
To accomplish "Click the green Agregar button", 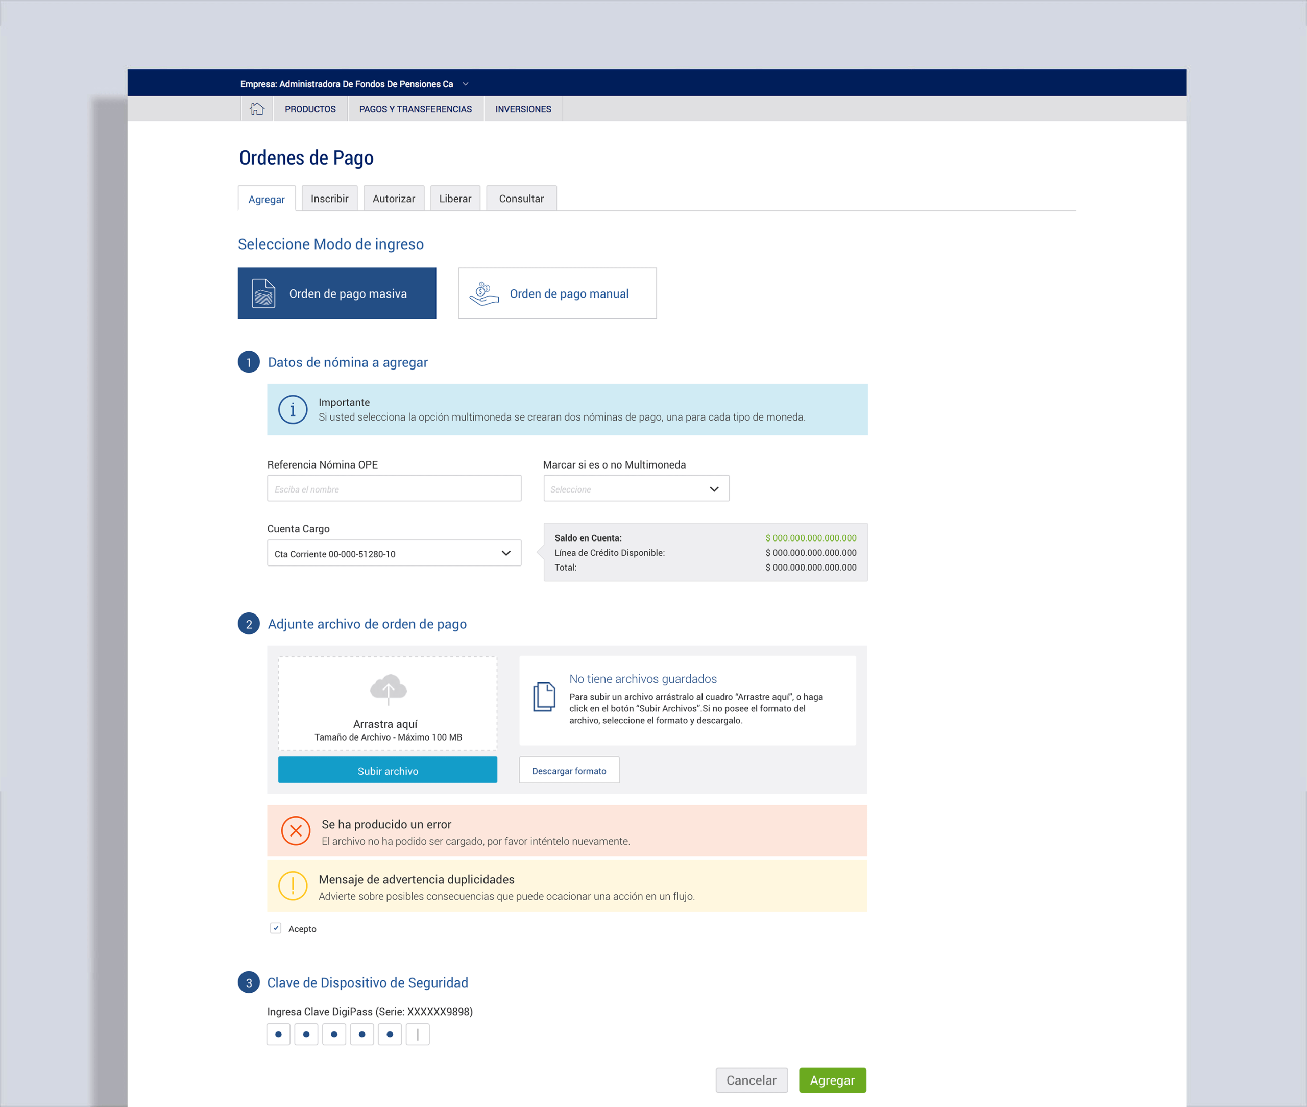I will click(x=832, y=1080).
